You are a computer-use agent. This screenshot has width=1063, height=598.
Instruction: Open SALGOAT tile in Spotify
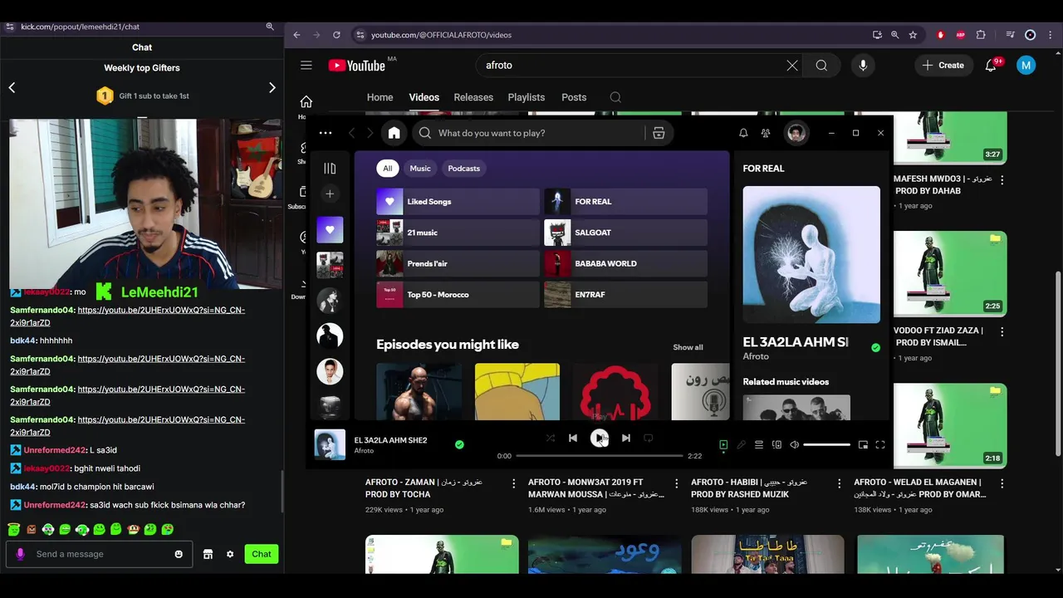click(625, 233)
